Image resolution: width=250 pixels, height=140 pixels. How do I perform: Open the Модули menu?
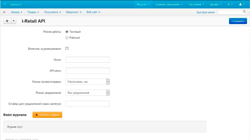click(143, 4)
